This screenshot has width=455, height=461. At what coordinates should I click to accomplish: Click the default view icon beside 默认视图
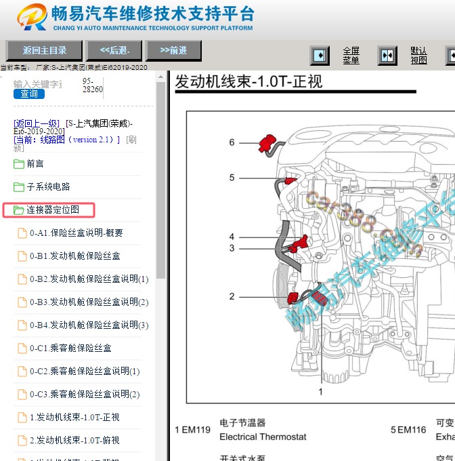pos(387,56)
